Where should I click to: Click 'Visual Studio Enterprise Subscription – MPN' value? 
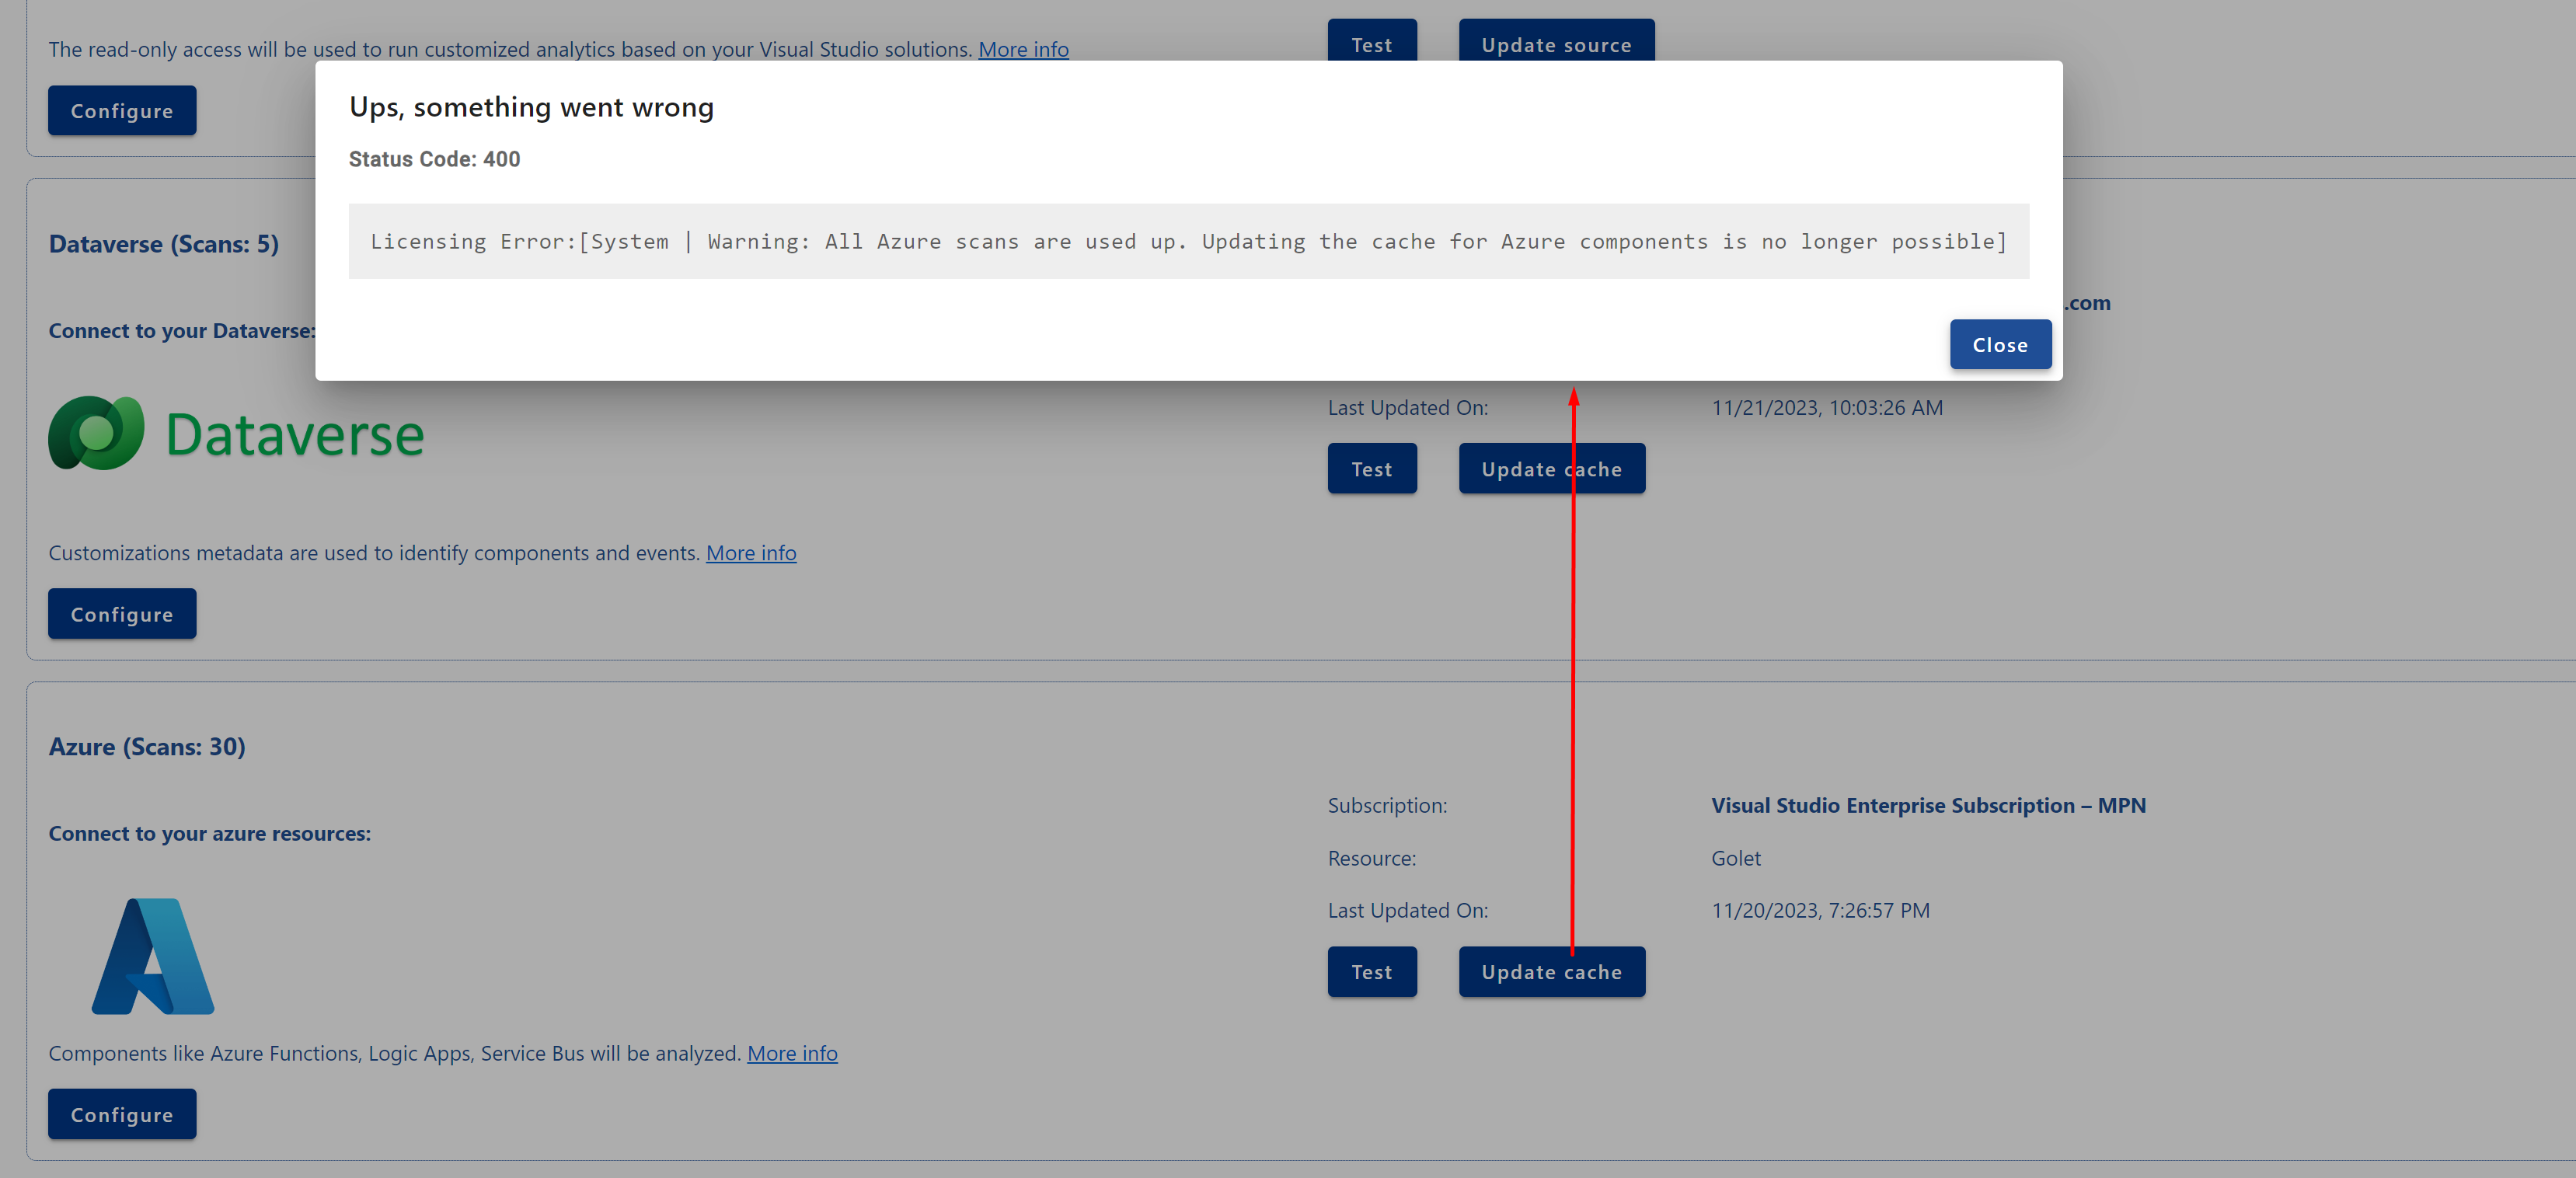pos(1928,805)
